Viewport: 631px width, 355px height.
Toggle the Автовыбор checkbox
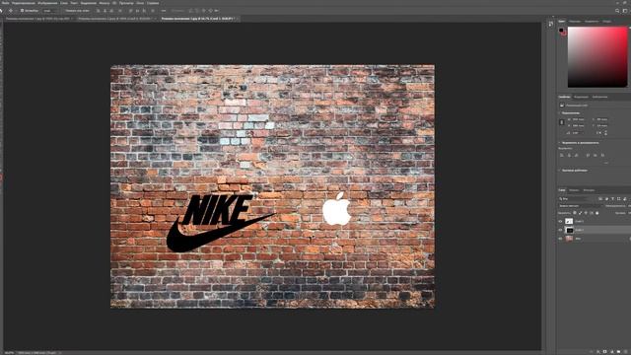coord(22,11)
